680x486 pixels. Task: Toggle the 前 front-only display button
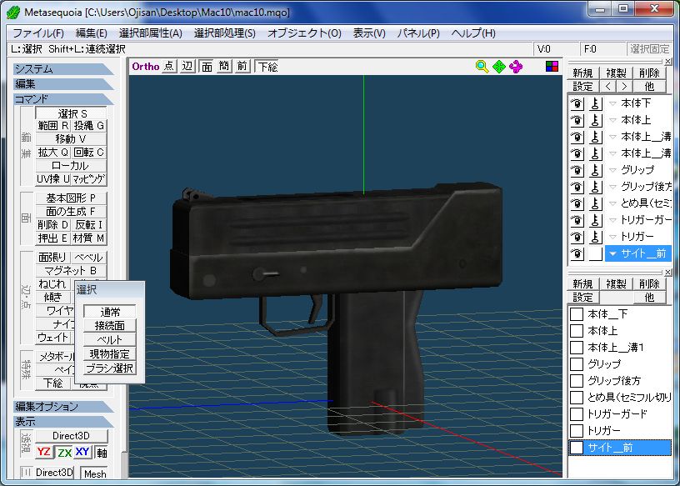[x=242, y=67]
